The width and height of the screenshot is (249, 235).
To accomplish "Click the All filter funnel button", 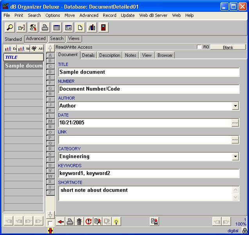I will click(37, 49).
